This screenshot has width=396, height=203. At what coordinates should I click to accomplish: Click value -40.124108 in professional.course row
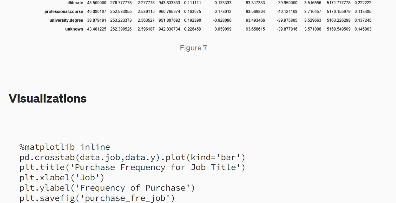[287, 12]
